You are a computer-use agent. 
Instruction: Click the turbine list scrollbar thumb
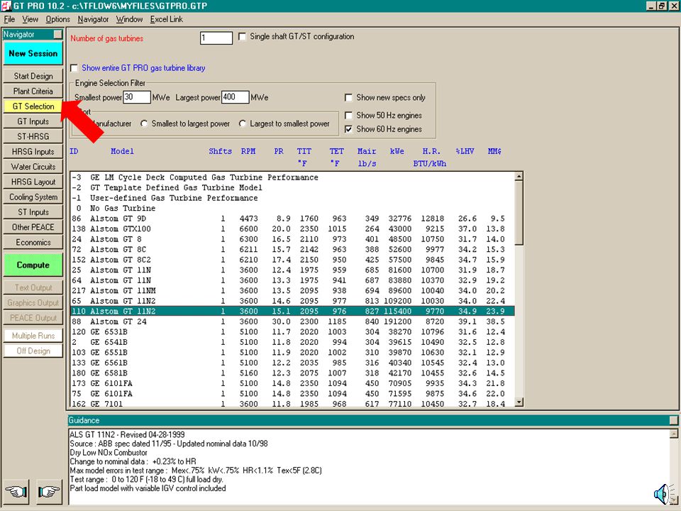click(519, 213)
